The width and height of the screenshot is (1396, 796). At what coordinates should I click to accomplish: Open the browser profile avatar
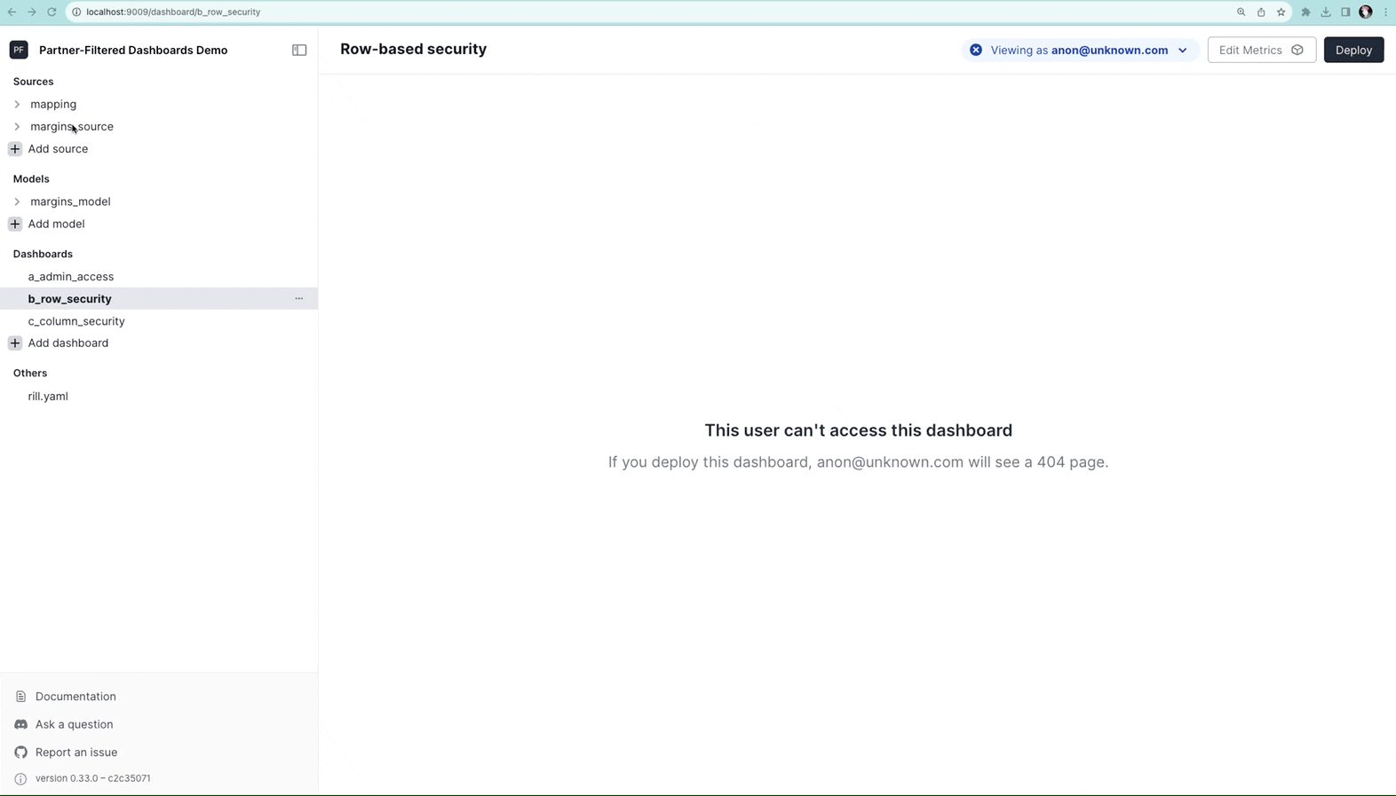click(x=1366, y=12)
